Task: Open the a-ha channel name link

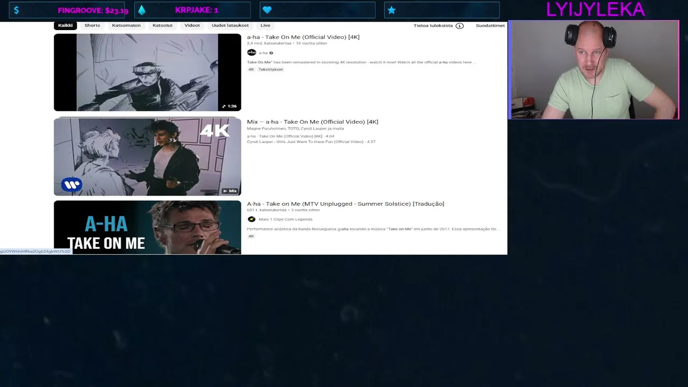Action: (263, 53)
